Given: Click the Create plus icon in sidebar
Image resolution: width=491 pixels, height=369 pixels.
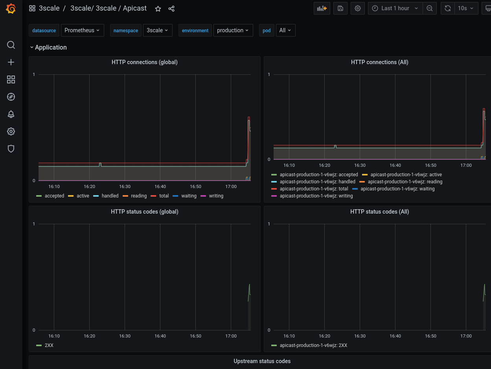Looking at the screenshot, I should pos(11,62).
